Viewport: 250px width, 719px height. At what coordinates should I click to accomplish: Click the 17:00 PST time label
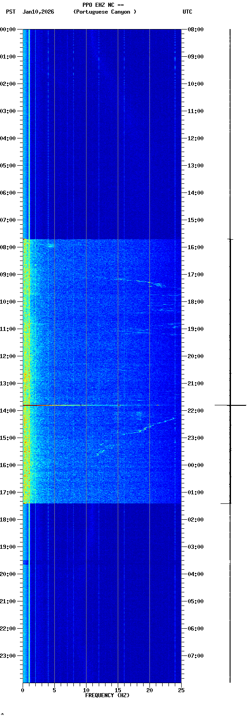pos(8,492)
